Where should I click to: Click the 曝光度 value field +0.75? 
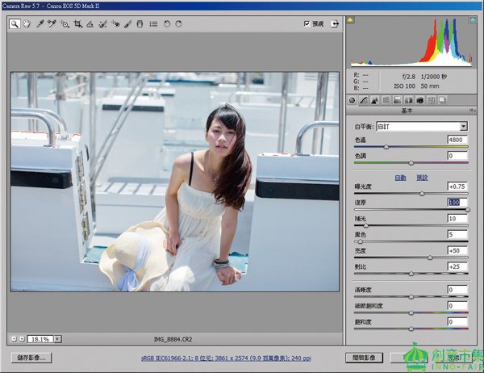pyautogui.click(x=457, y=186)
